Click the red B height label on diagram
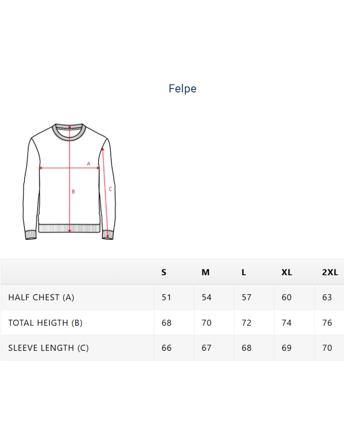 (x=73, y=192)
